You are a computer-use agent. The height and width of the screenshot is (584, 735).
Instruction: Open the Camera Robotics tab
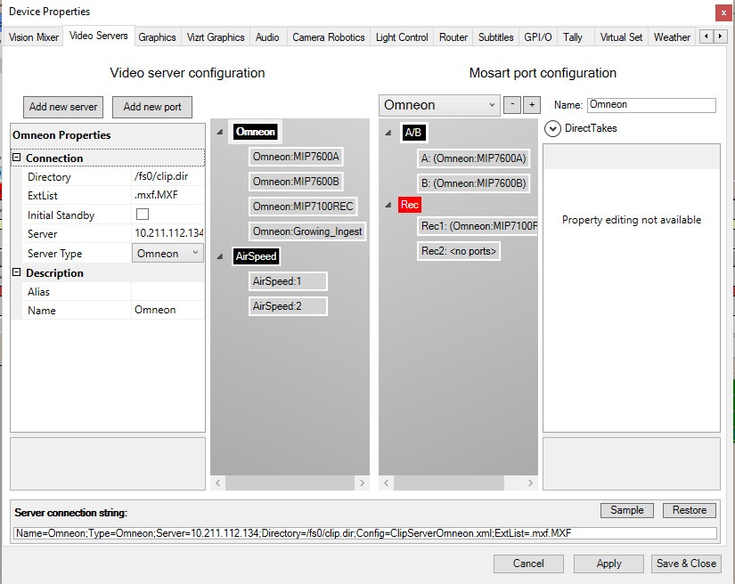pyautogui.click(x=328, y=37)
